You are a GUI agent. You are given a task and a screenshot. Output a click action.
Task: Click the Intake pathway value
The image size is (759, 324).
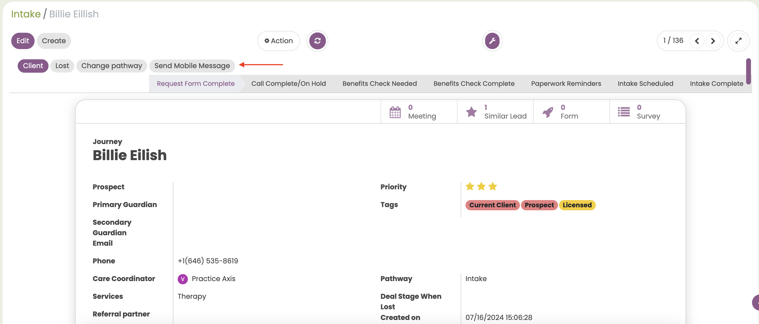[476, 279]
